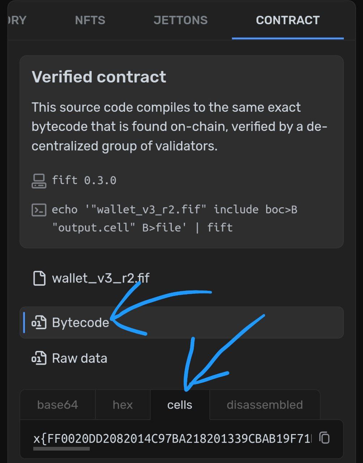
Task: Select the CONTRACT tab
Action: (x=288, y=20)
